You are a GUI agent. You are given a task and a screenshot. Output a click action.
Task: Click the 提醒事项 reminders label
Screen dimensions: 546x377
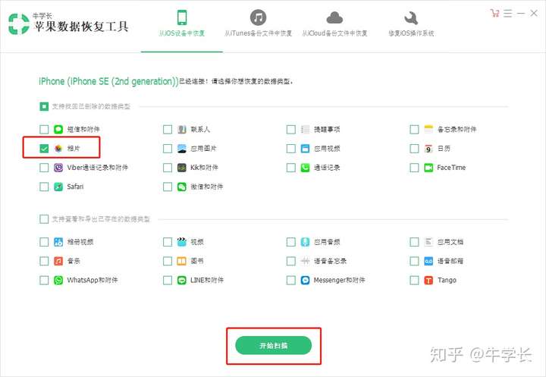327,129
